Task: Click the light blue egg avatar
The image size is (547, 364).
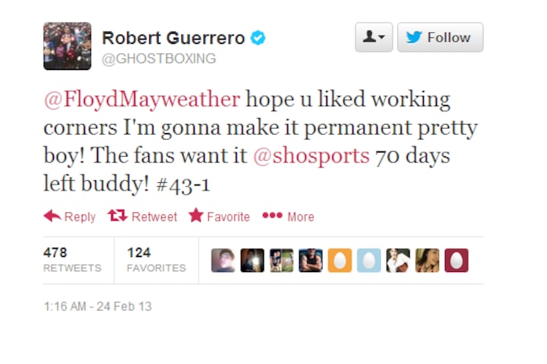Action: pos(369,260)
